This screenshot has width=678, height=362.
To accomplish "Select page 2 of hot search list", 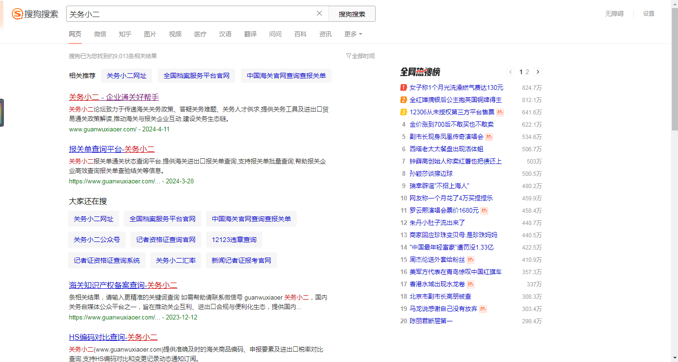I will point(527,72).
